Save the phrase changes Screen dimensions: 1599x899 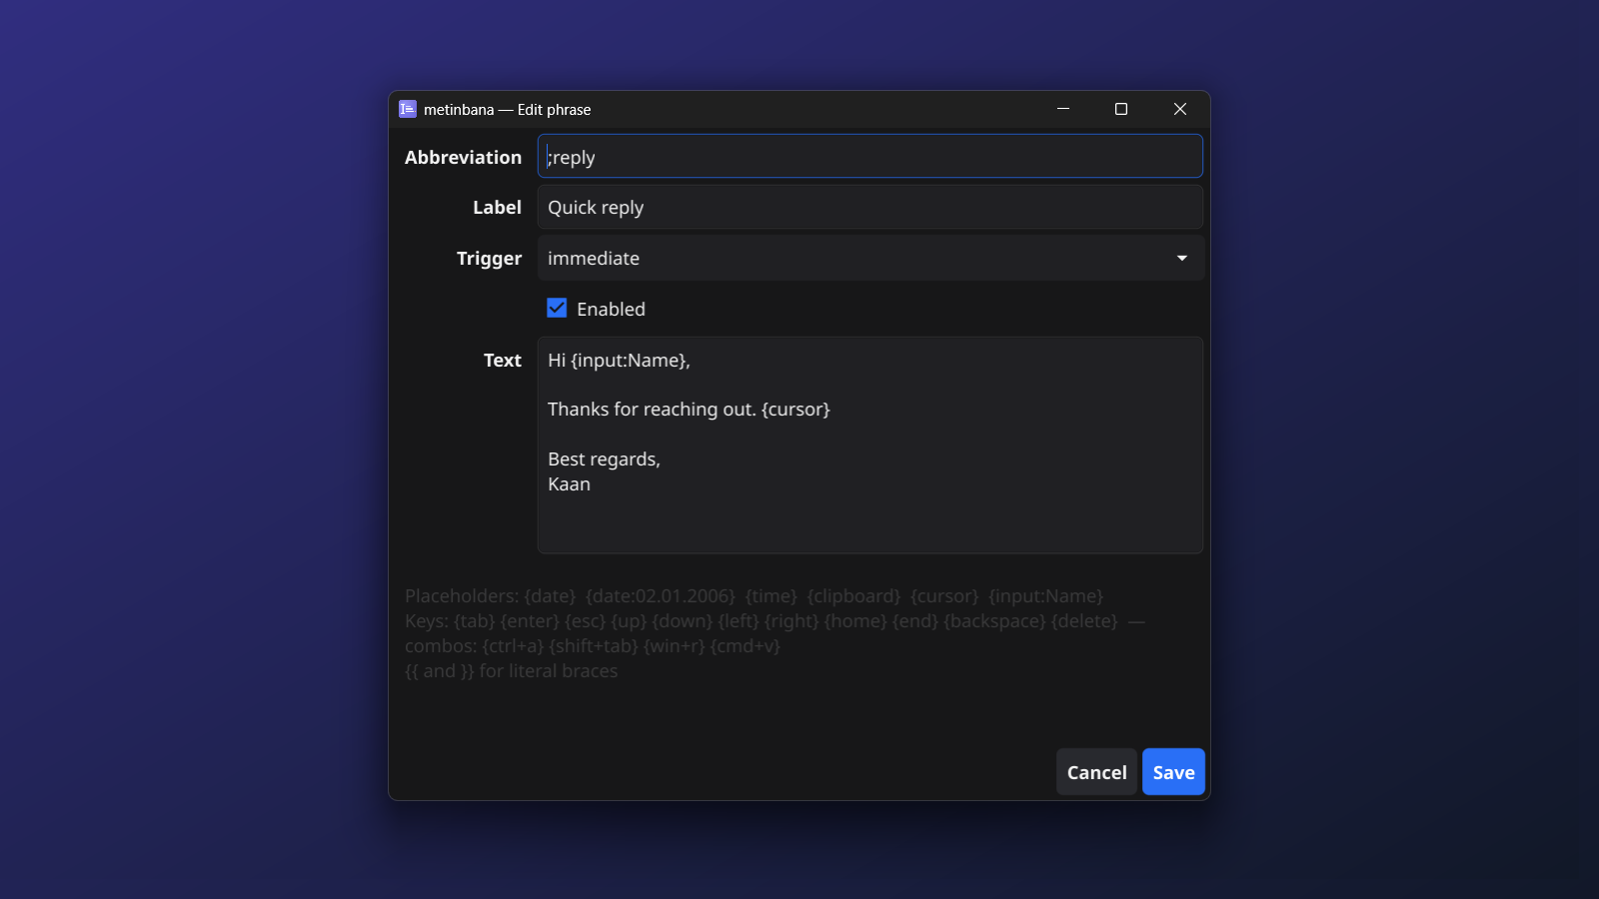click(1173, 772)
